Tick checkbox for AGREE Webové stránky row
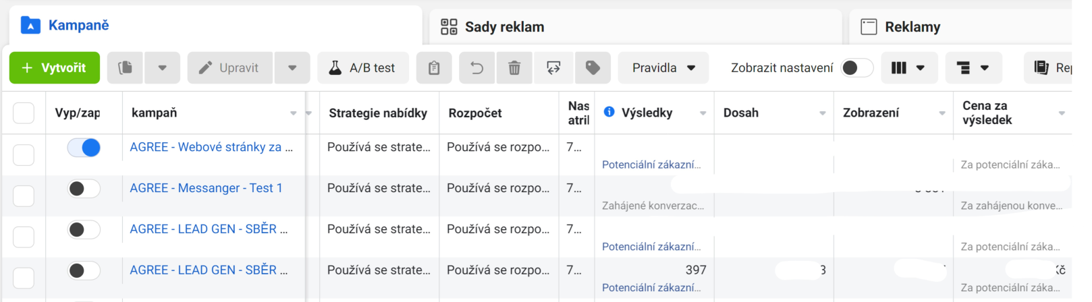 click(24, 155)
